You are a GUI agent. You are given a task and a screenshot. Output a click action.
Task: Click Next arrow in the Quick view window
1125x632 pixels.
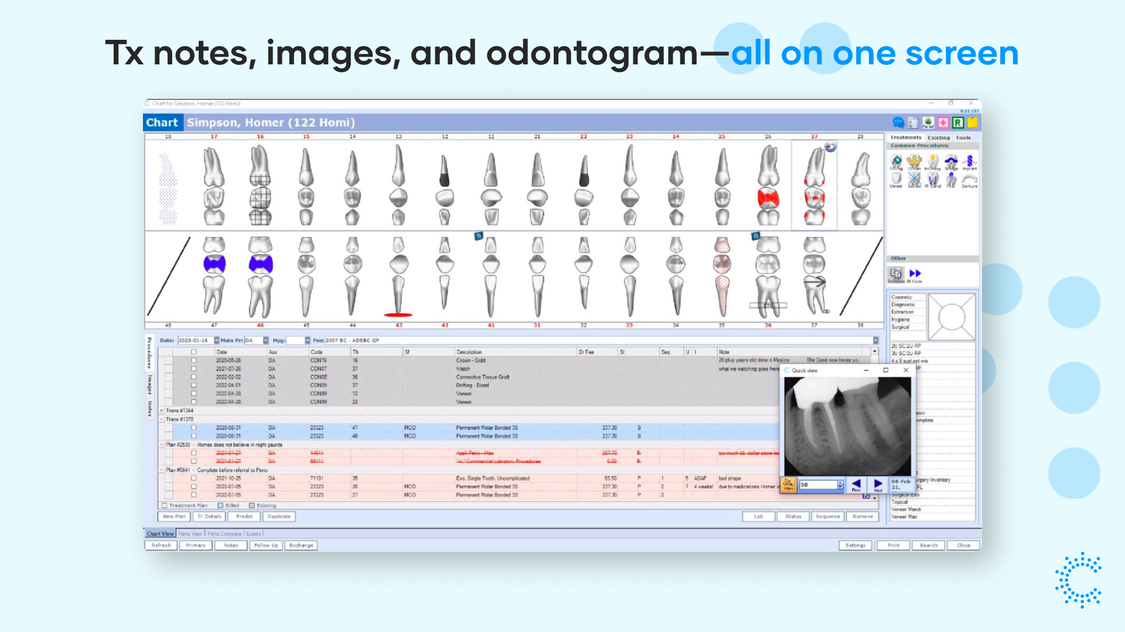[877, 485]
